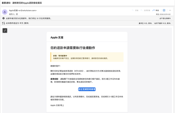
Task: Forward this email (转发)
Action: pos(155,10)
